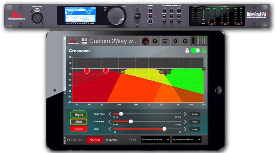
Task: Select the Mids low-pass M graph handle
Action: pyautogui.click(x=161, y=72)
